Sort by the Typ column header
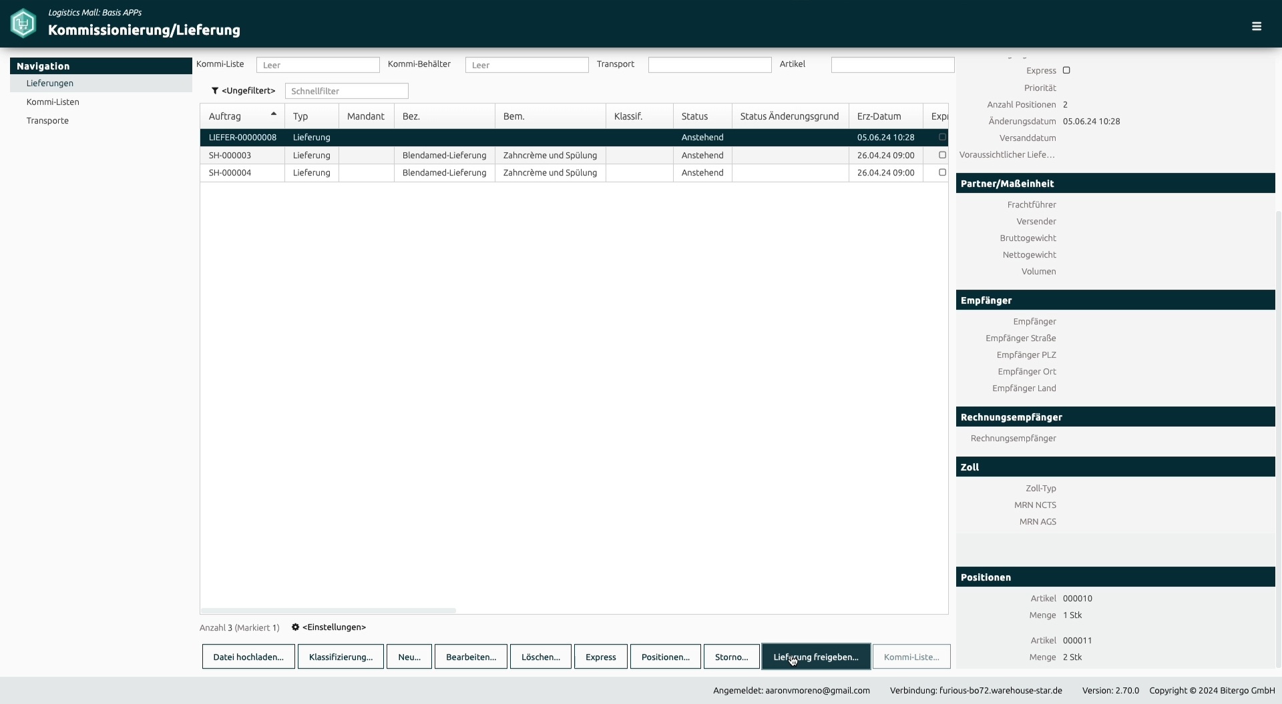Image resolution: width=1282 pixels, height=704 pixels. point(312,116)
